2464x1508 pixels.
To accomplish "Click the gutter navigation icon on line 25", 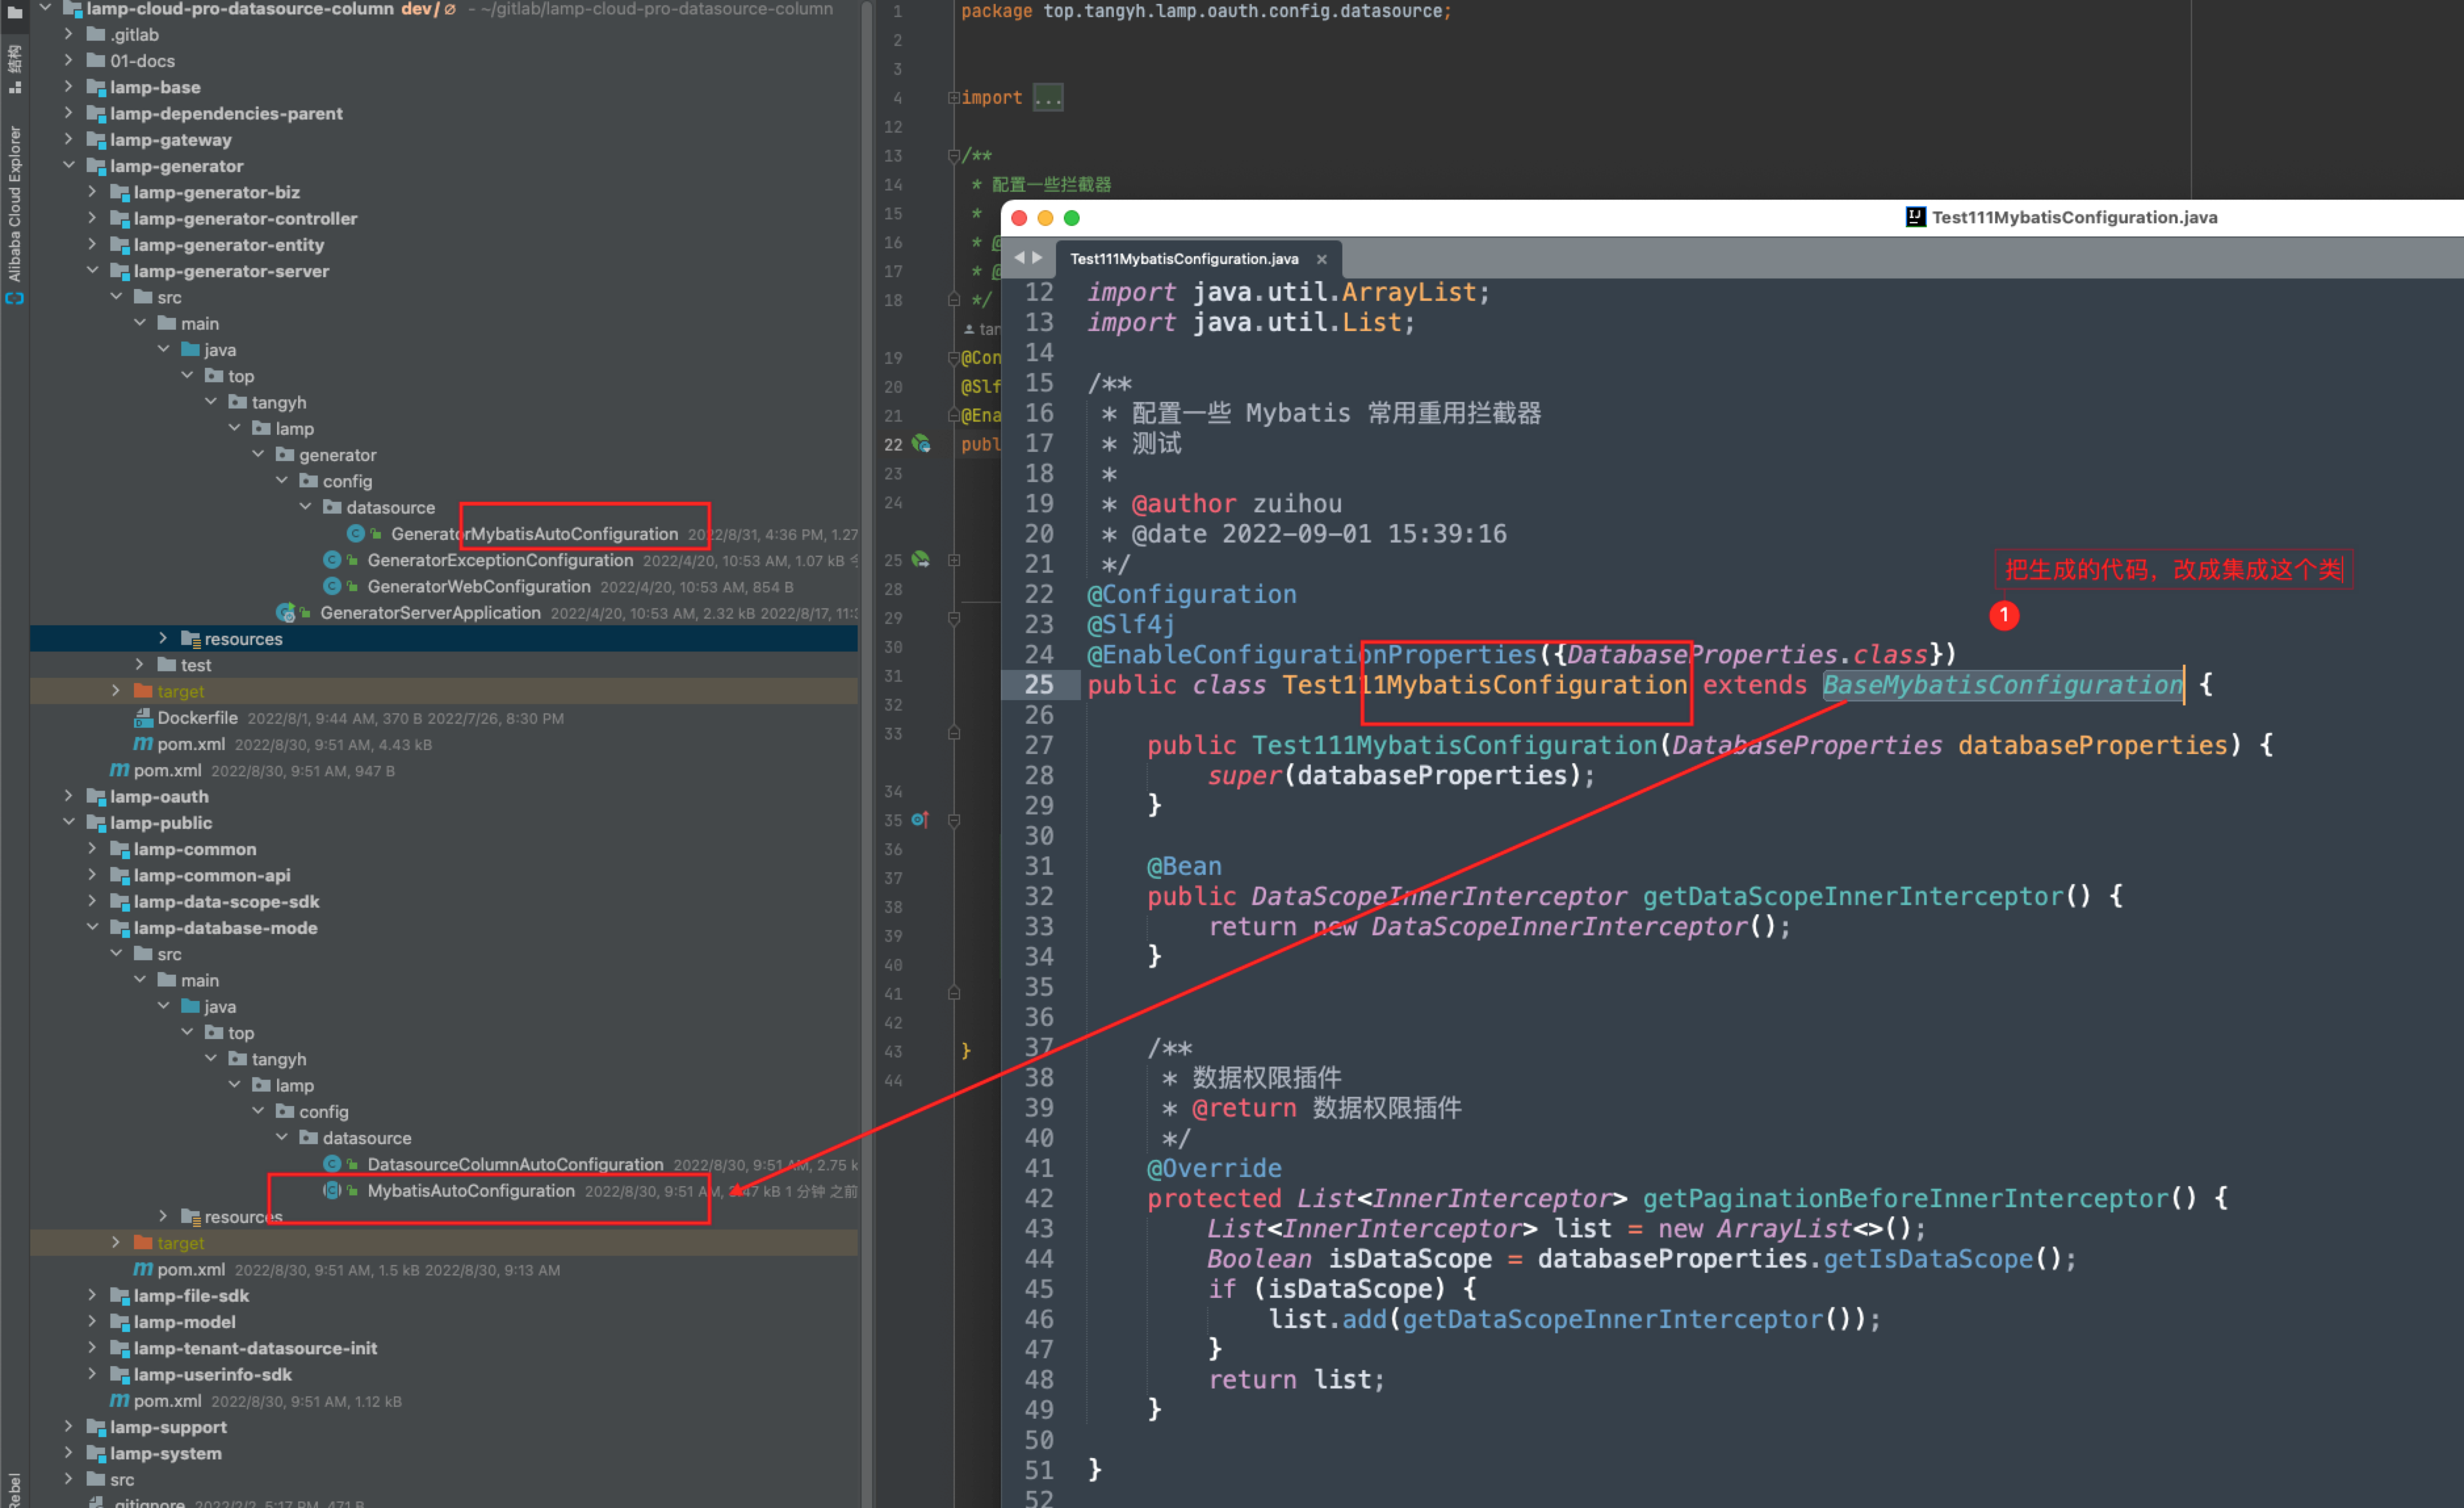I will (920, 559).
